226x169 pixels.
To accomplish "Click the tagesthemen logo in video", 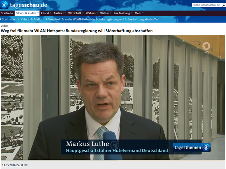I will (192, 148).
